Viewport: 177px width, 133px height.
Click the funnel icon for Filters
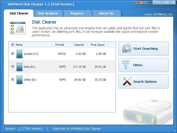click(126, 65)
